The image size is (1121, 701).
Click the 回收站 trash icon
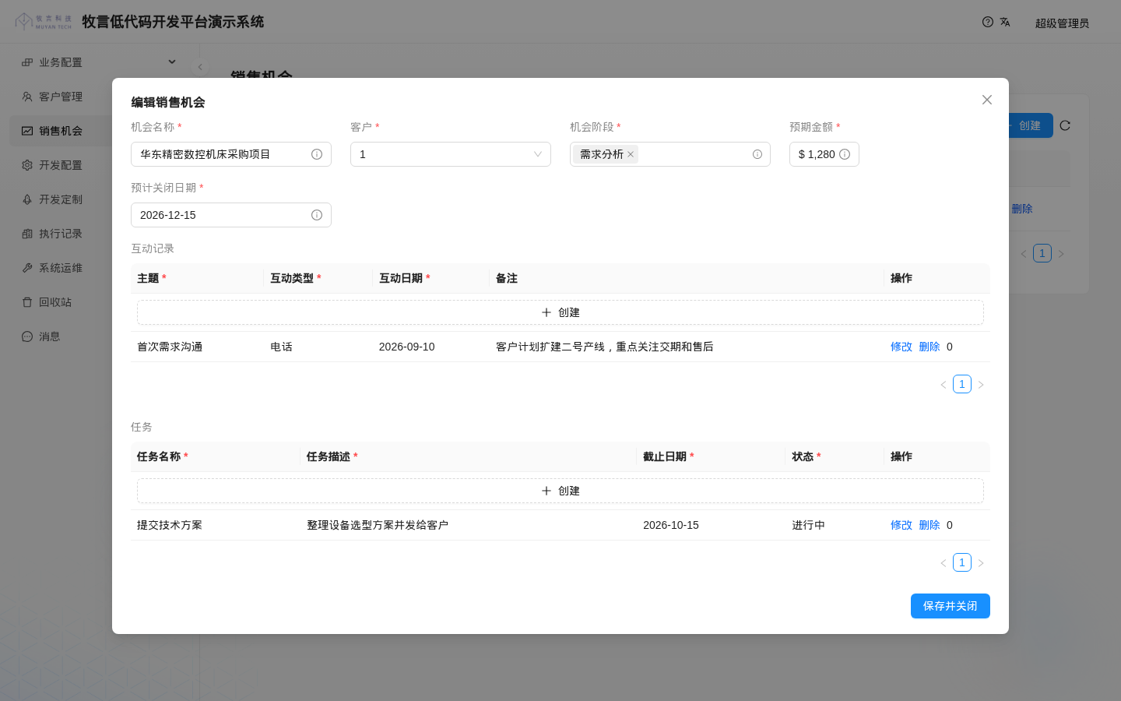click(27, 302)
